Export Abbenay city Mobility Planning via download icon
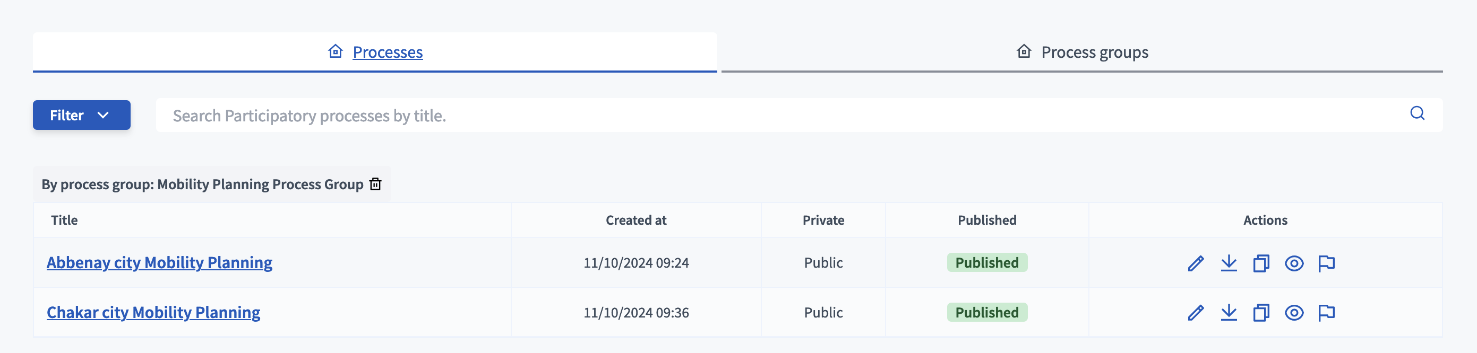Screen dimensions: 1477x353 point(1228,263)
